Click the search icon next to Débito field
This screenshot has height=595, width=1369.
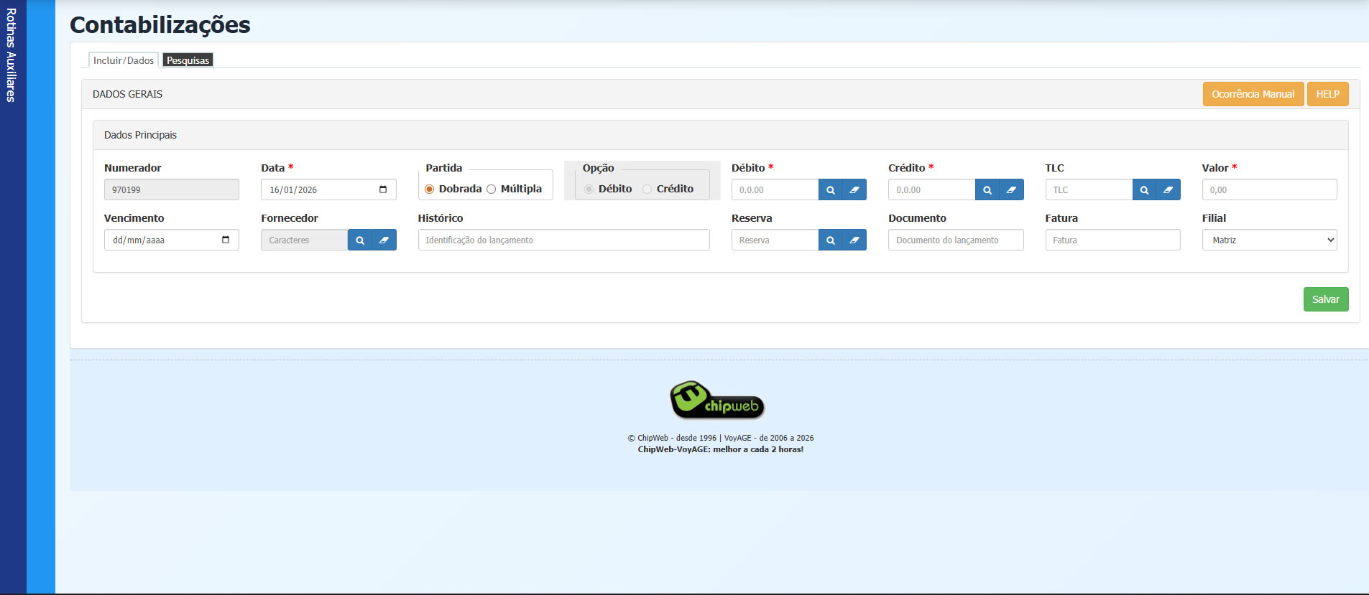(x=830, y=190)
